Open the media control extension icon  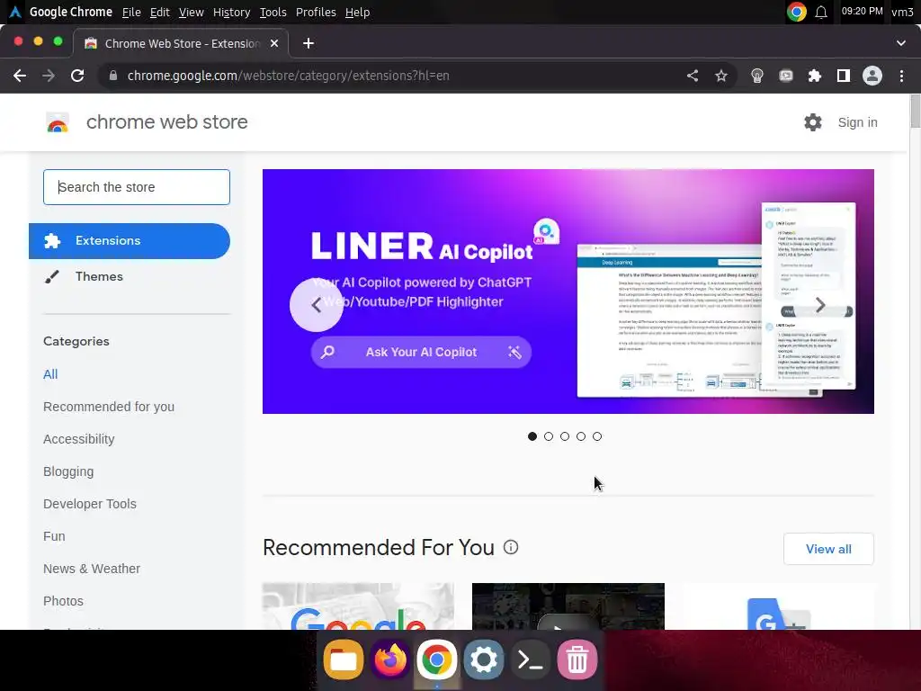coord(786,76)
